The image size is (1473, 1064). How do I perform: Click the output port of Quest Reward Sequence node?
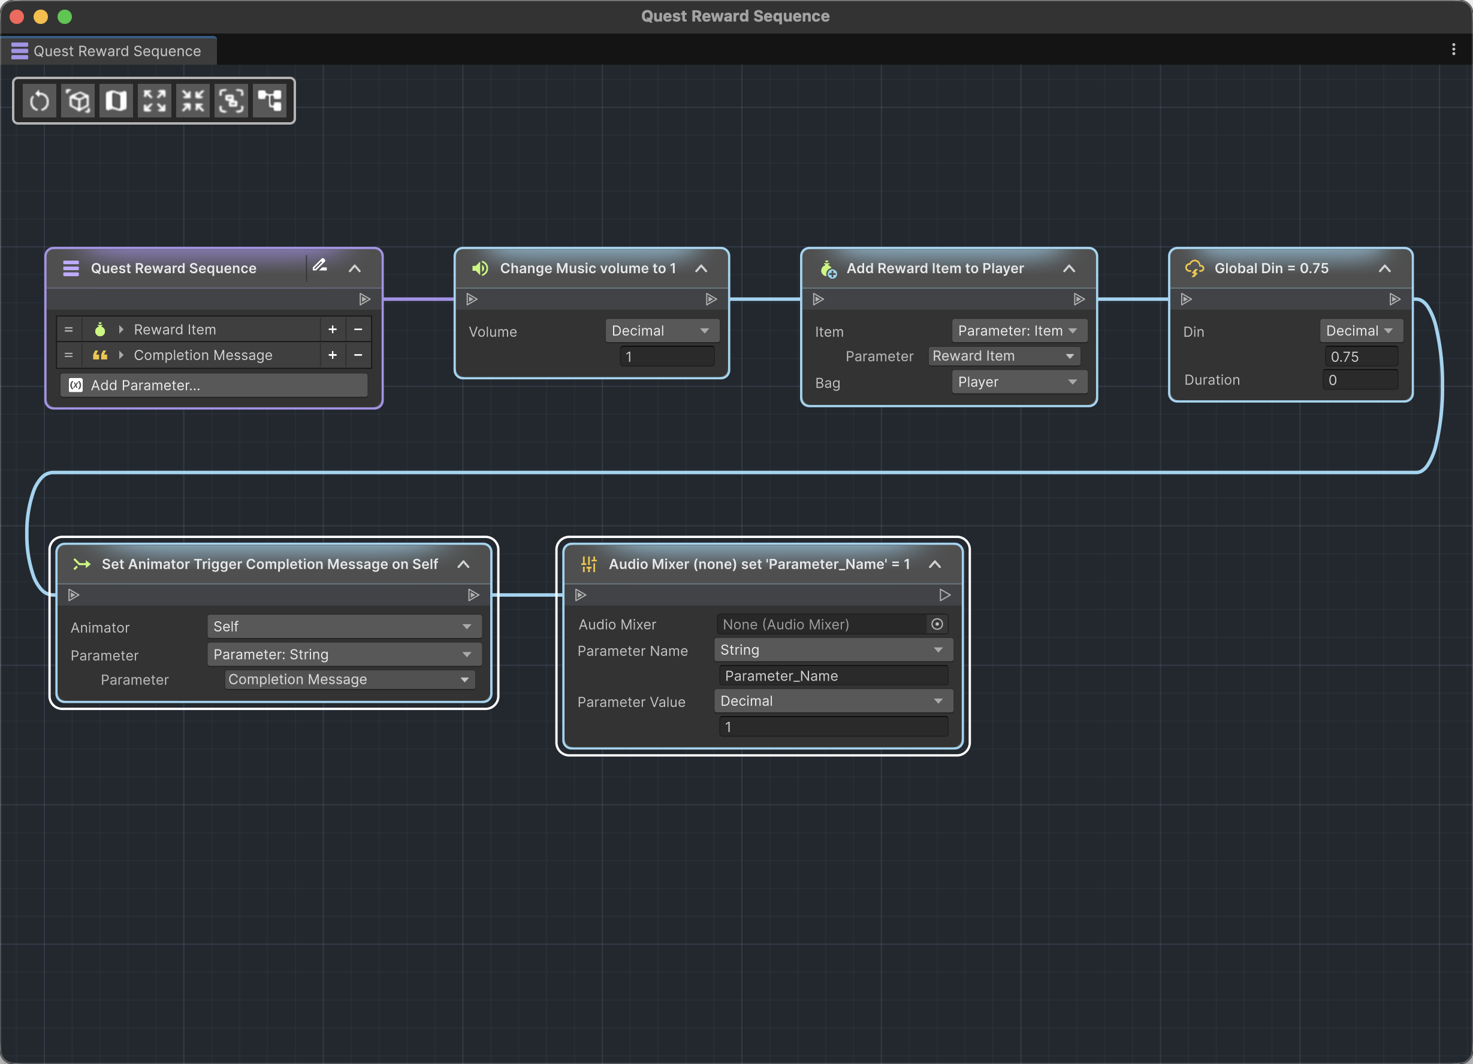coord(365,300)
